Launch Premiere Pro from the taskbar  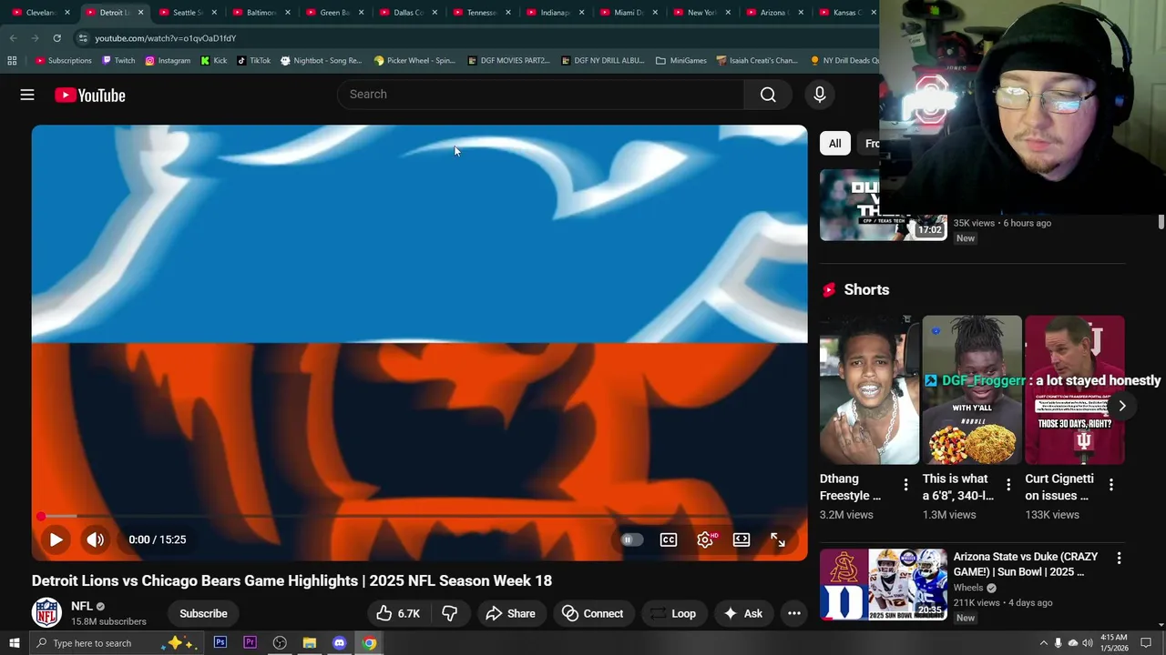tap(250, 643)
